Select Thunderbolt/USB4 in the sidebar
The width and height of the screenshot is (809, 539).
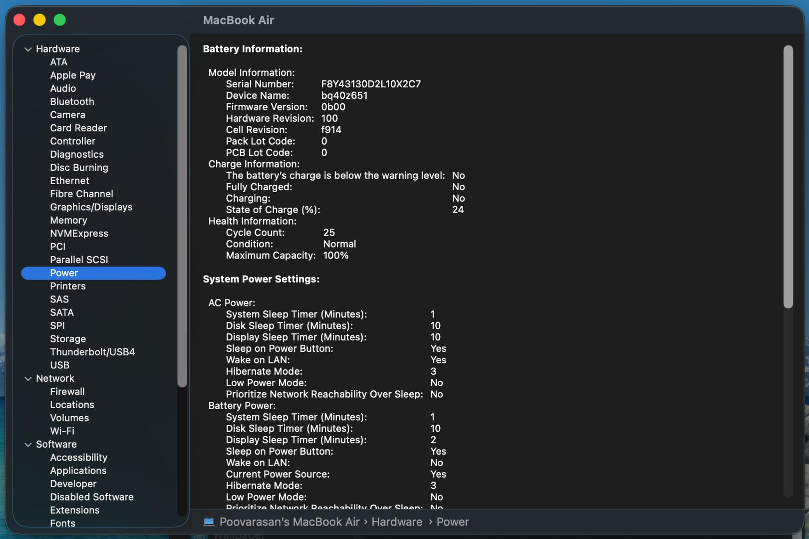pos(92,352)
